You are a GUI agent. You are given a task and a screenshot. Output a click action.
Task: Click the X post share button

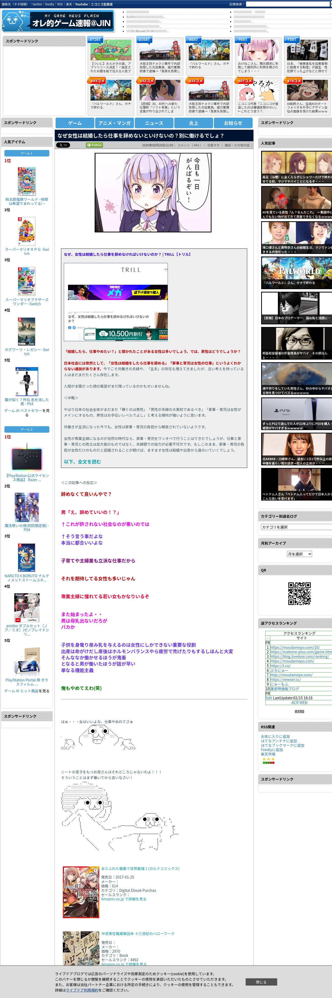63,145
